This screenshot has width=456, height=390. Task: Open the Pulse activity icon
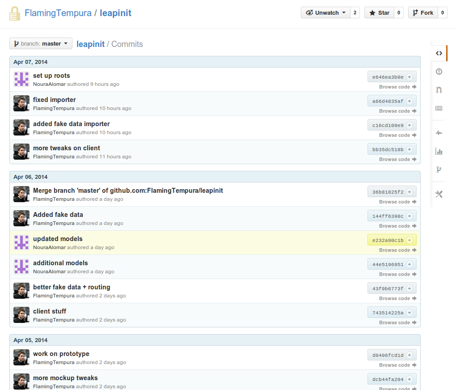click(x=439, y=133)
